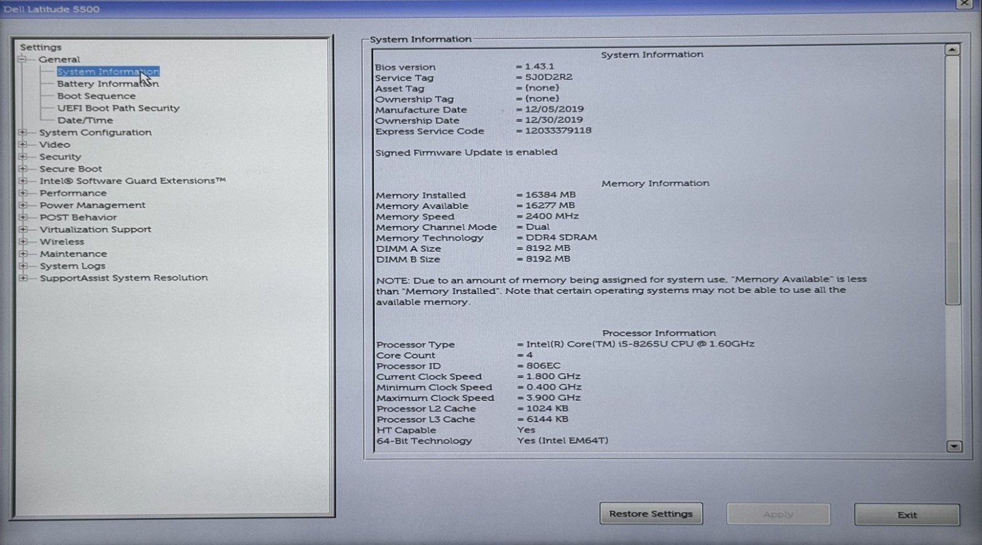Click Processor Type i5-8265U value

pos(640,344)
